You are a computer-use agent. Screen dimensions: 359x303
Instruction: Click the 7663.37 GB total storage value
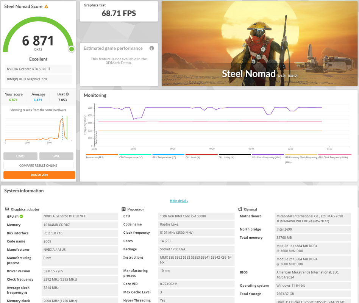click(313, 294)
